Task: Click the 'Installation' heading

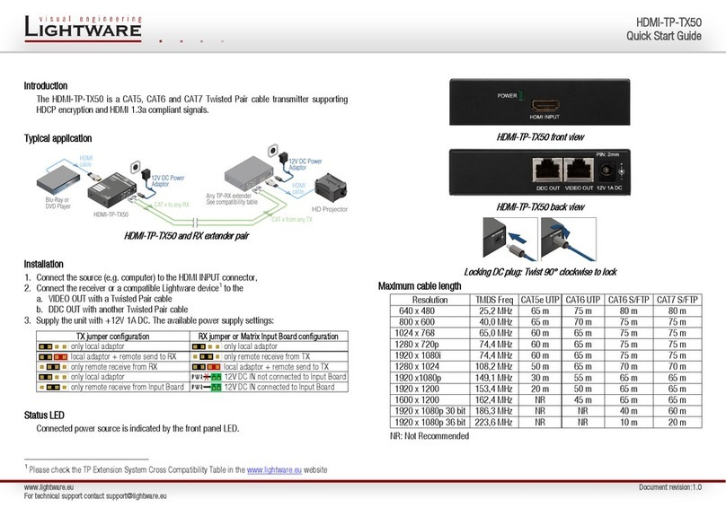Action: click(43, 264)
